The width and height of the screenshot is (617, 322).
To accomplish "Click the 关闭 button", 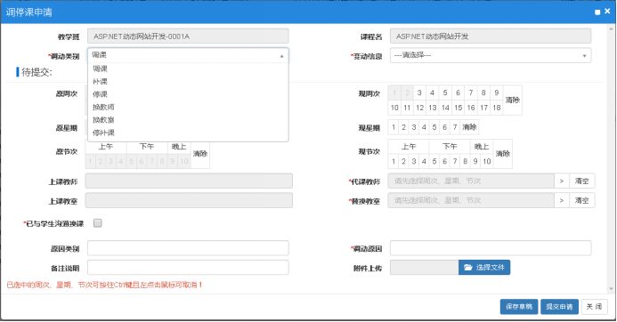I will [x=594, y=307].
